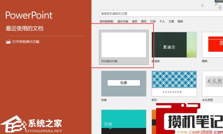Create a blank presentation with 空白演示文稿
Screen dimensions: 223x134
point(124,47)
